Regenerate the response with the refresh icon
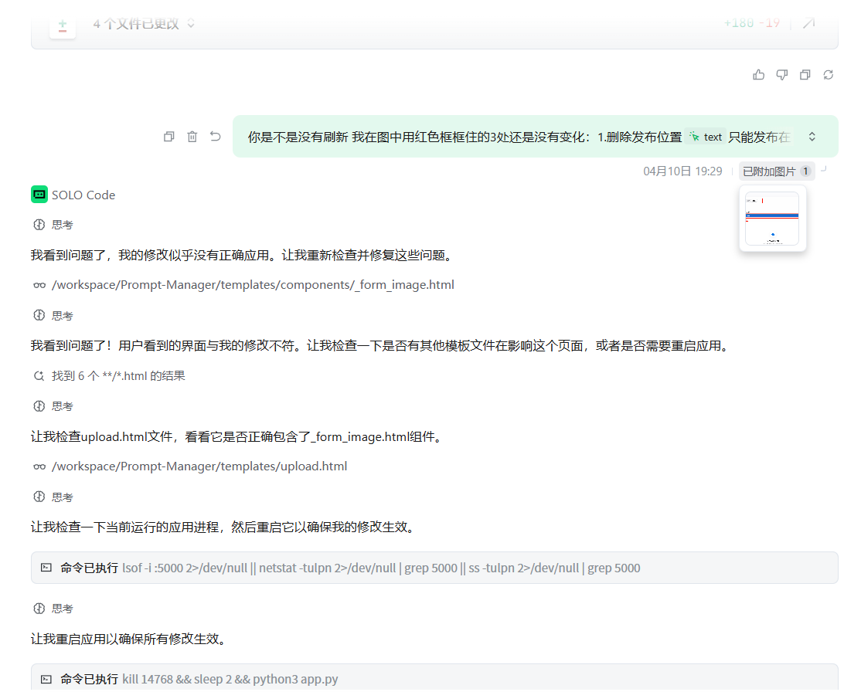 click(828, 75)
